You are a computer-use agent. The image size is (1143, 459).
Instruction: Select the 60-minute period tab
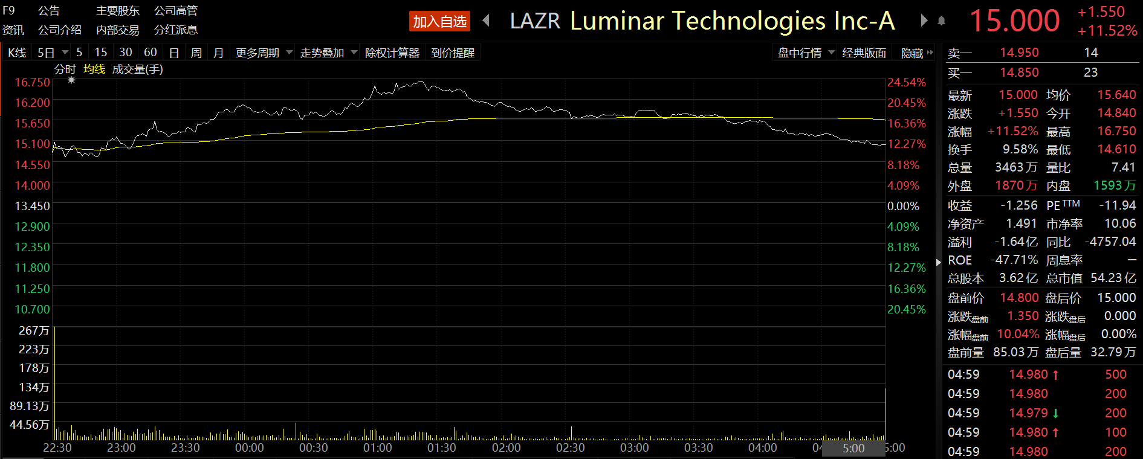tap(151, 53)
